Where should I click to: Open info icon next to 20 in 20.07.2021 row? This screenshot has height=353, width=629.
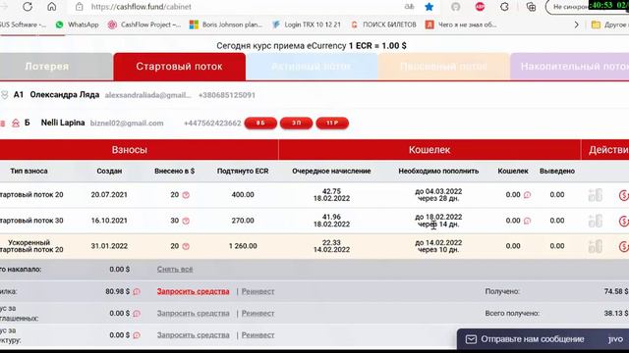click(x=186, y=195)
